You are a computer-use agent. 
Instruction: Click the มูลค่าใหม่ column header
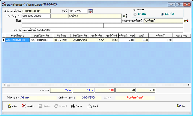click(112, 36)
